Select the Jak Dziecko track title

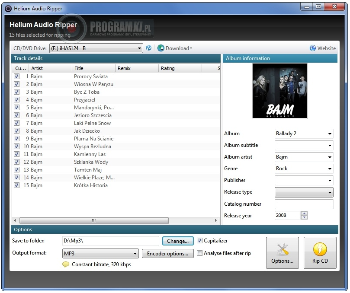click(87, 131)
